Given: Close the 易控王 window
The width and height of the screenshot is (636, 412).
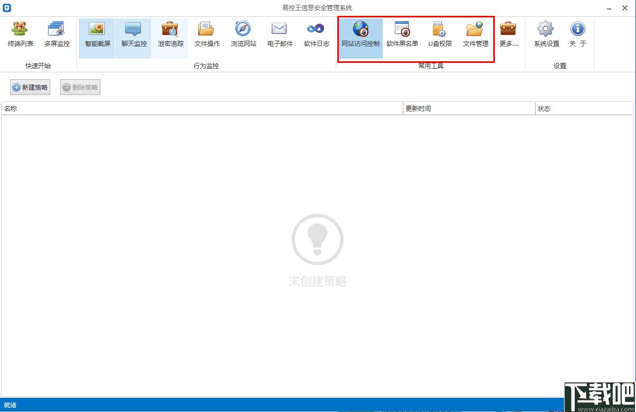Looking at the screenshot, I should (625, 8).
